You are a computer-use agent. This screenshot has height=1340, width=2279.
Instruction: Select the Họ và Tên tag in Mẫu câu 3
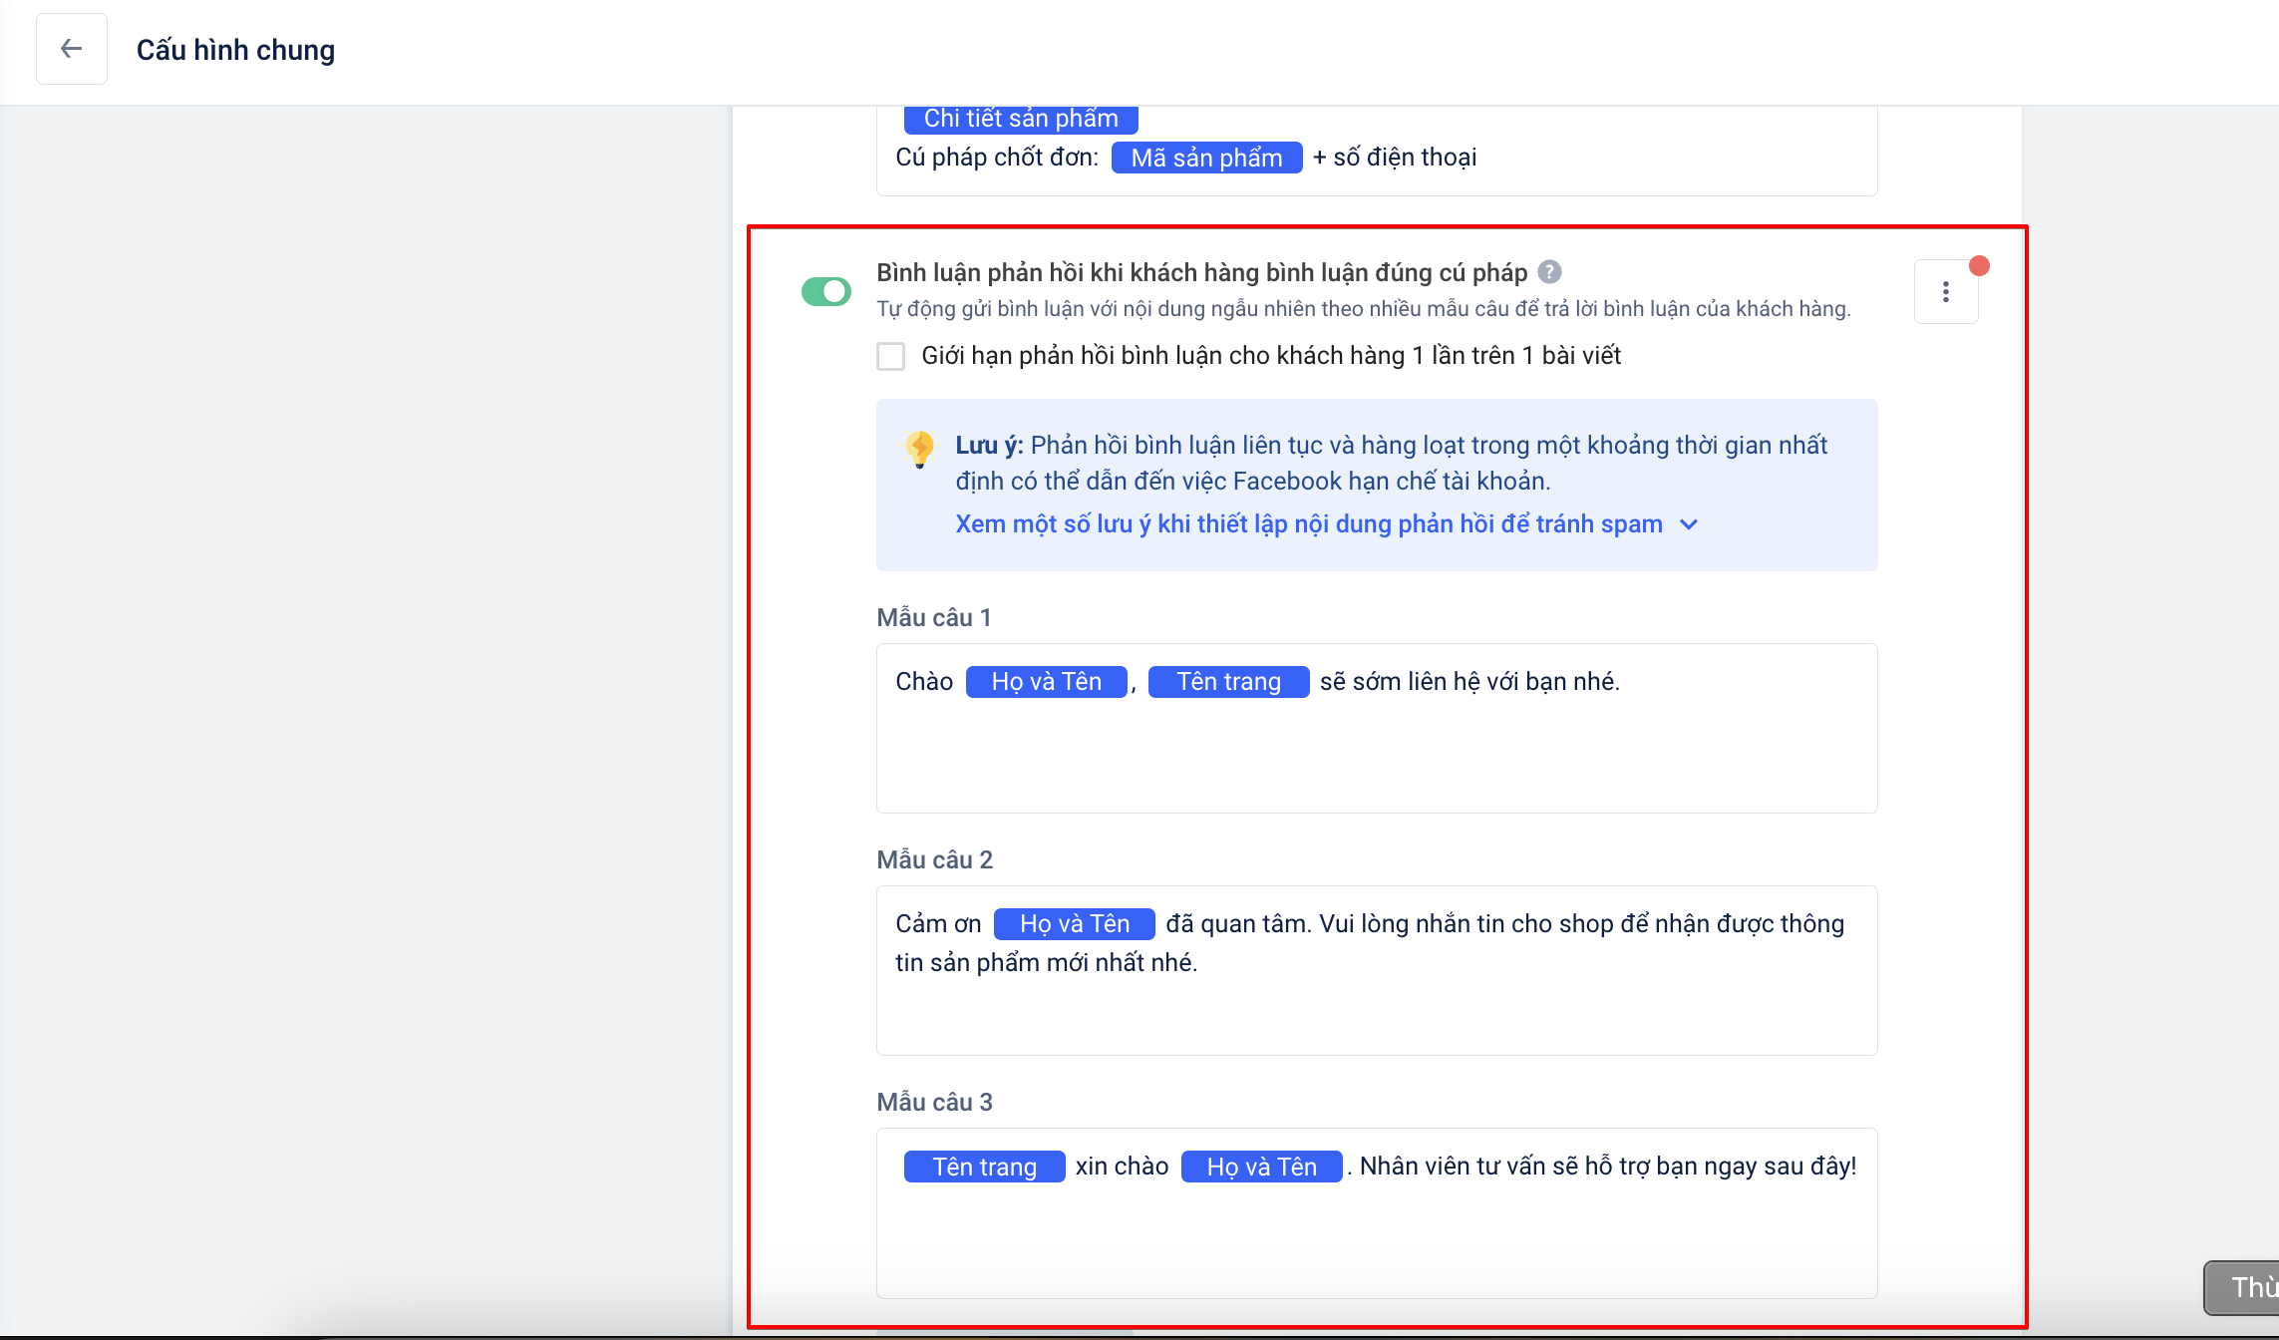(1261, 1167)
